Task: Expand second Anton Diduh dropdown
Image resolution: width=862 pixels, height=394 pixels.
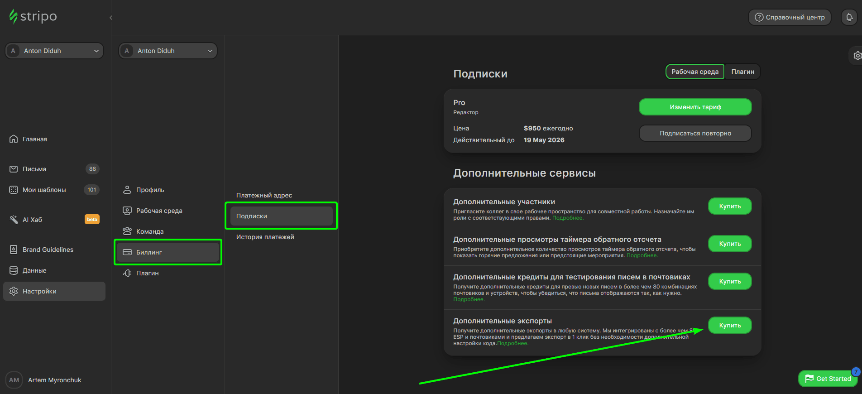Action: (x=168, y=51)
